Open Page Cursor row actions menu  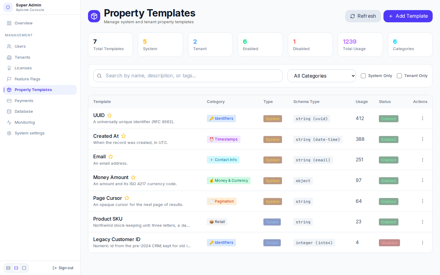coord(423,201)
